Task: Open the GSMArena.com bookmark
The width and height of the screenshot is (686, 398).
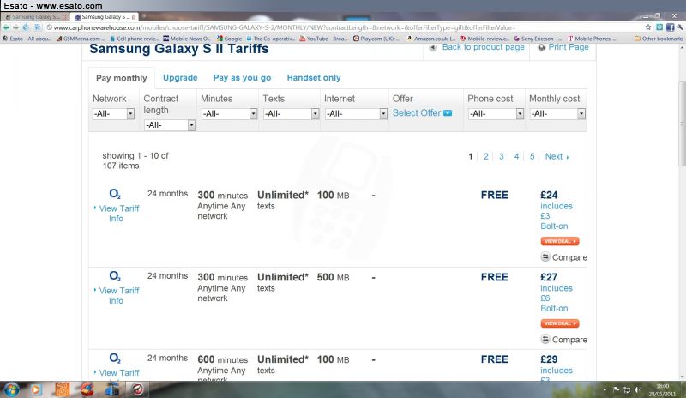Action: 80,39
